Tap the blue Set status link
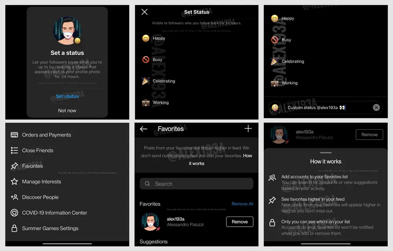Viewport: 393px width, 251px height. click(x=67, y=96)
